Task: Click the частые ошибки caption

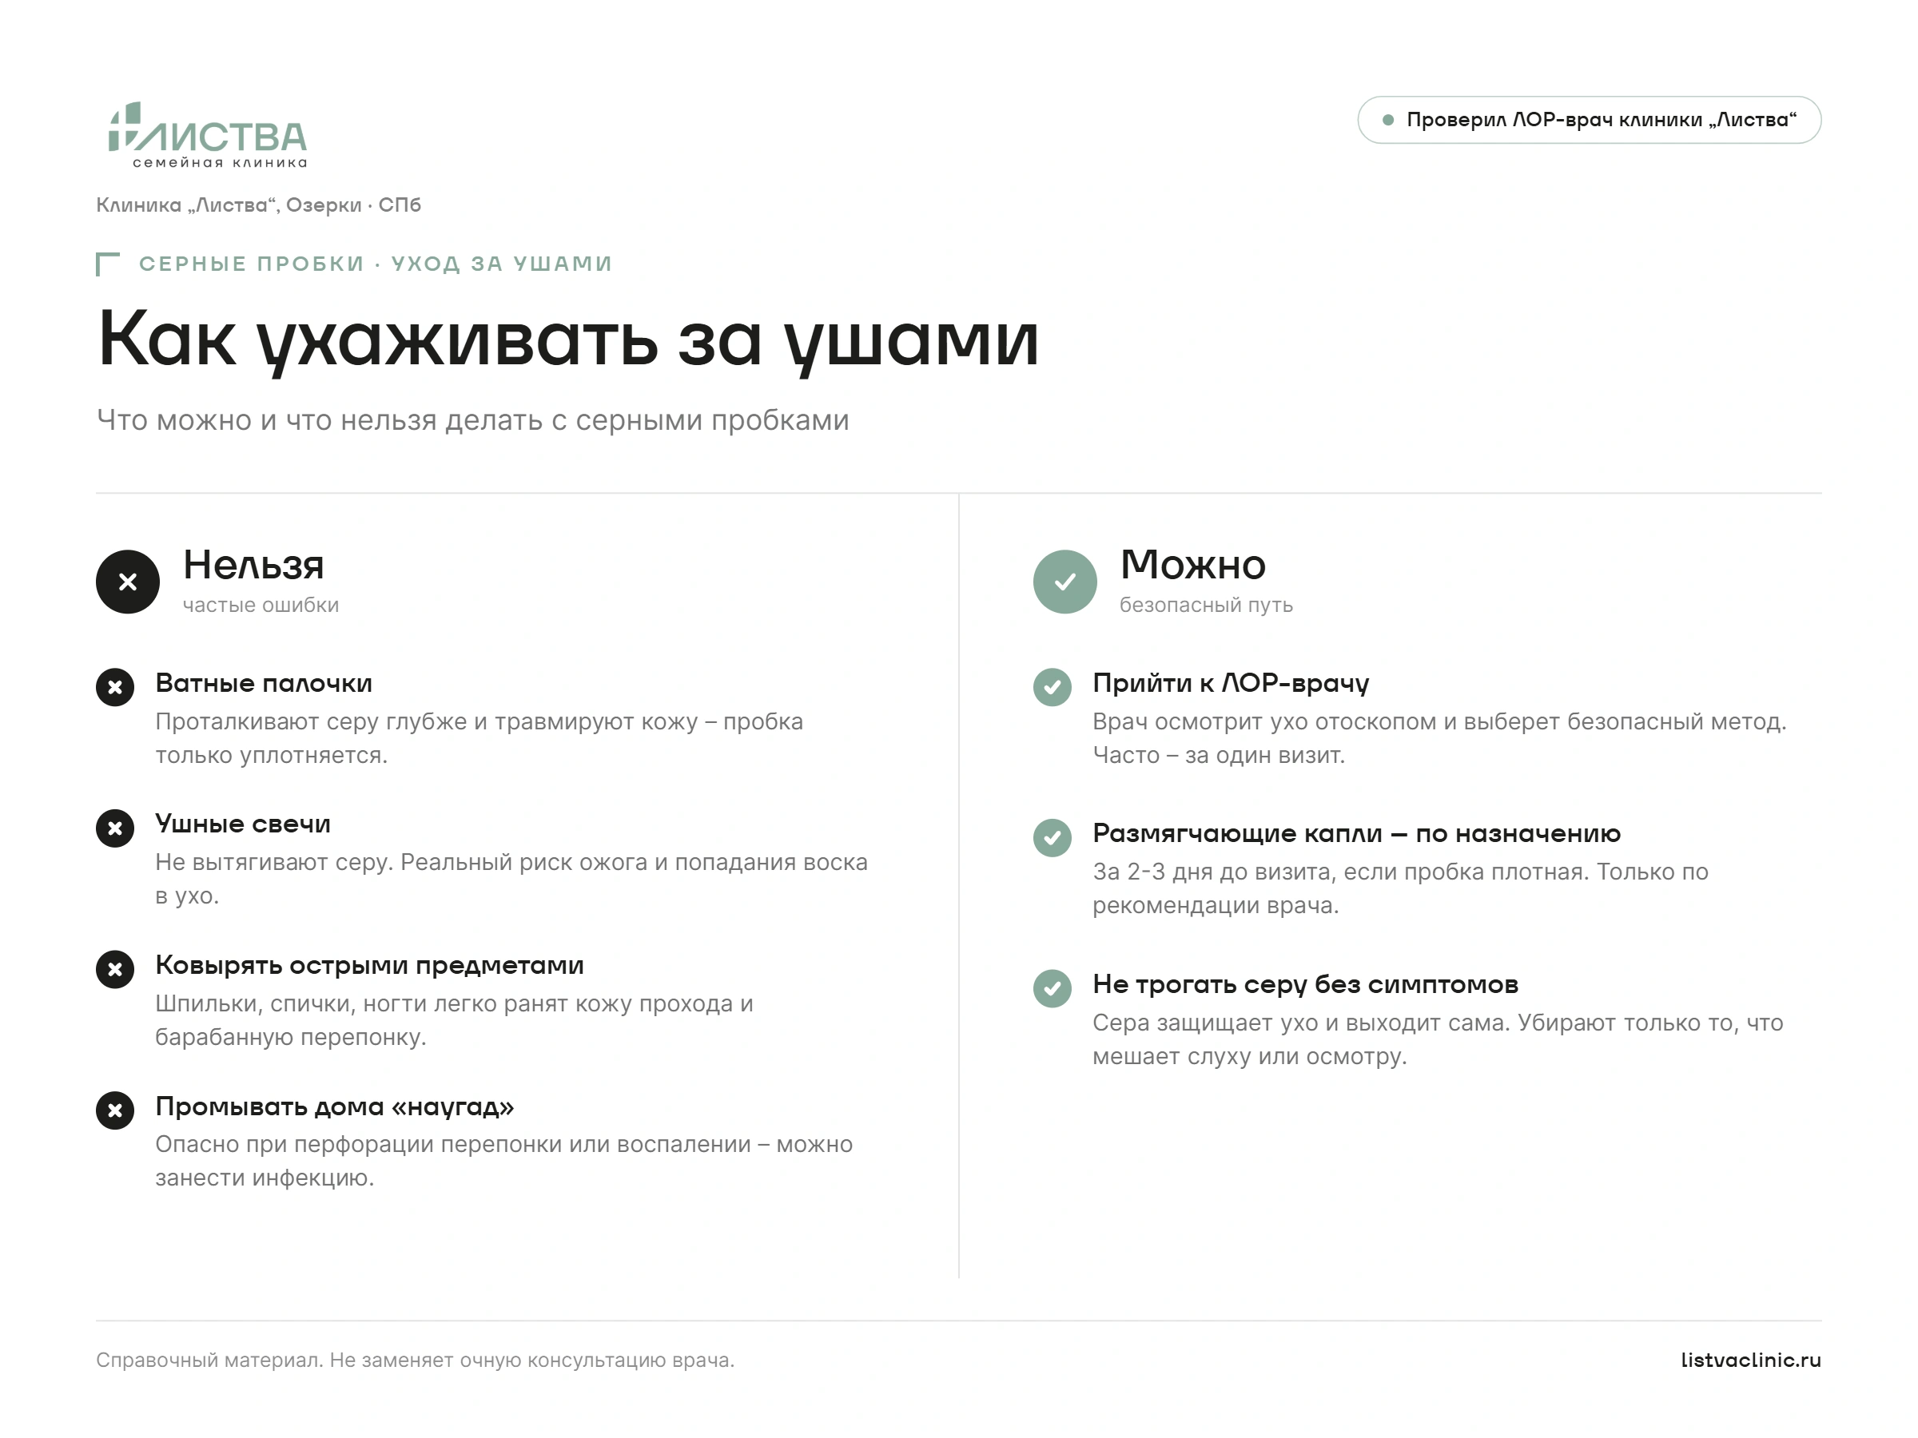Action: coord(260,605)
